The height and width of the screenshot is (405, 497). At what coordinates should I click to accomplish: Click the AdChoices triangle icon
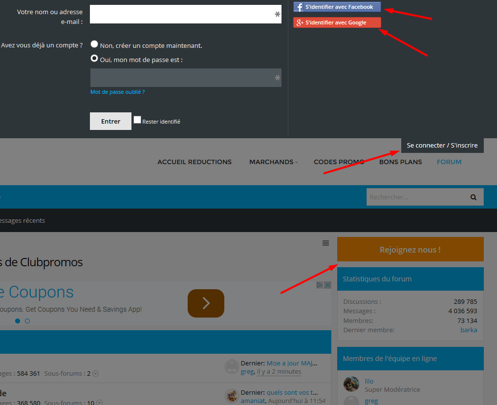pos(320,285)
